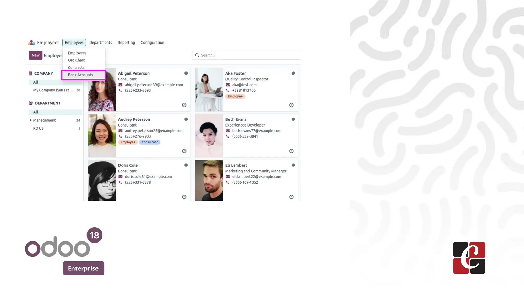Expand the Management department tree arrow
This screenshot has height=295, width=524.
click(31, 120)
